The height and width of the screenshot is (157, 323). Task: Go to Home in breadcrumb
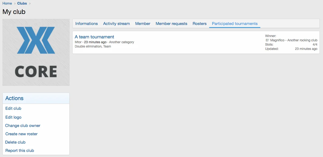(7, 3)
